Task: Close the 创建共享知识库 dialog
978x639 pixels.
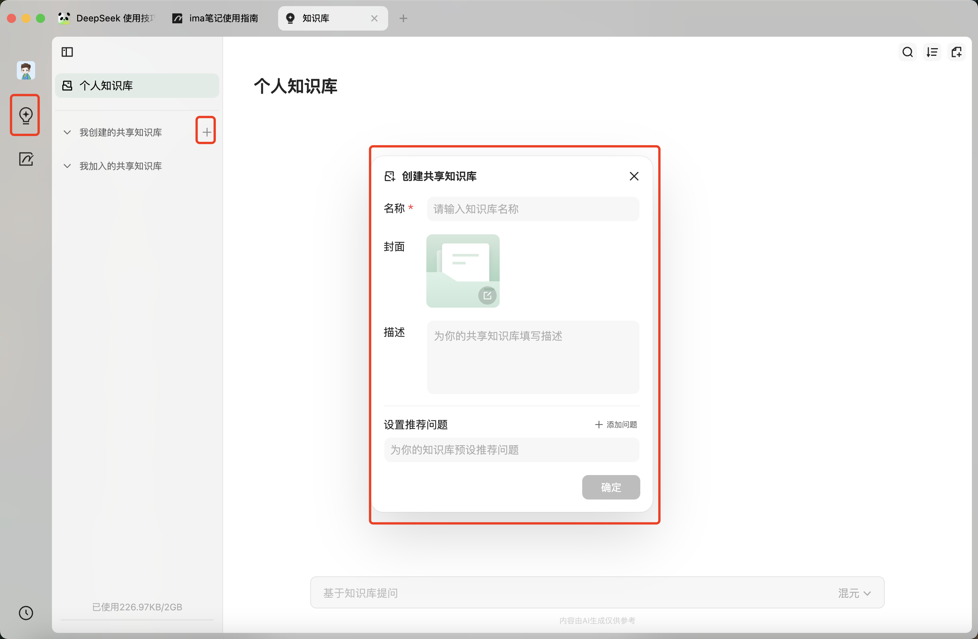Action: pyautogui.click(x=634, y=176)
